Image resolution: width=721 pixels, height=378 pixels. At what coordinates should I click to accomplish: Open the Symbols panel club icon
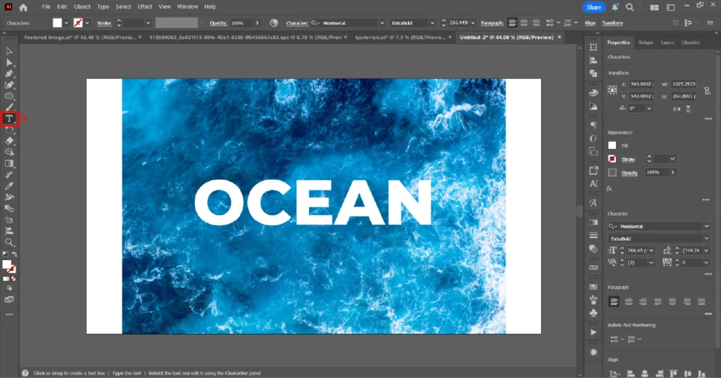pos(594,313)
